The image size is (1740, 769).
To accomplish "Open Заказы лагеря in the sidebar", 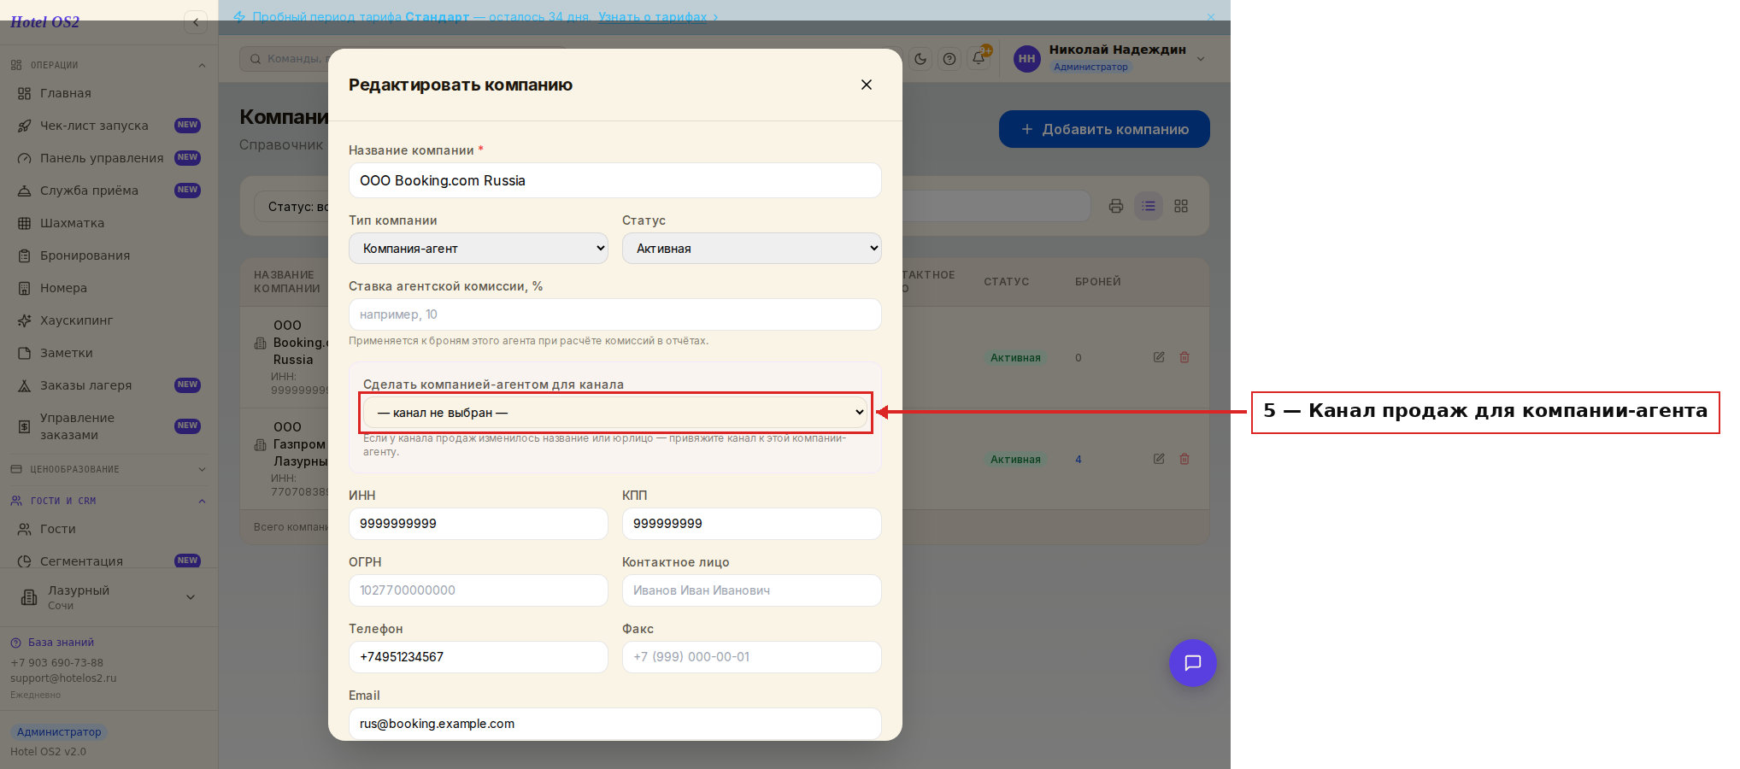I will click(109, 385).
